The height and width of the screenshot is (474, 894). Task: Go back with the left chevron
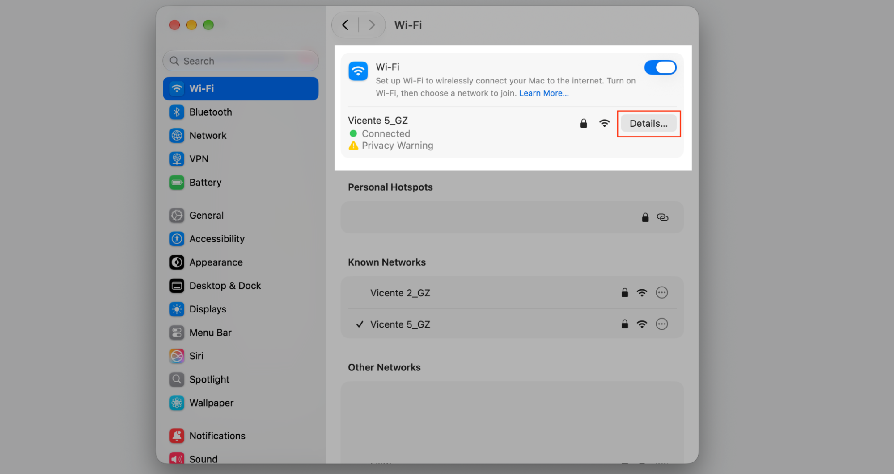click(345, 25)
